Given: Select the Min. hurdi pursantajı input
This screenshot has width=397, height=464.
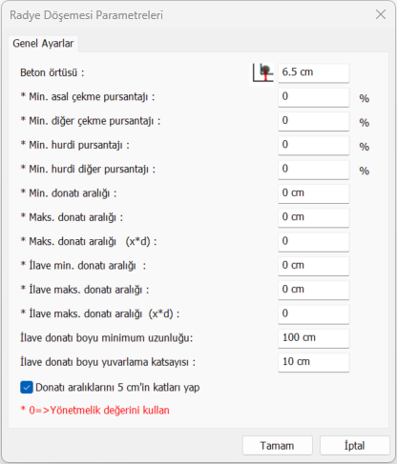Looking at the screenshot, I should coord(314,146).
